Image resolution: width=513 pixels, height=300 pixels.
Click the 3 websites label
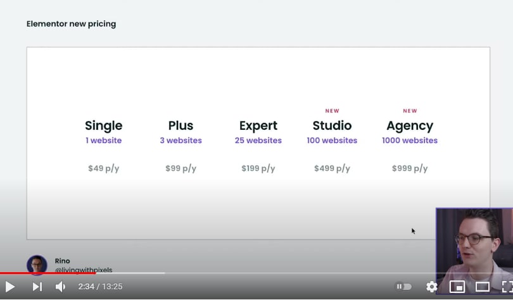(x=180, y=141)
